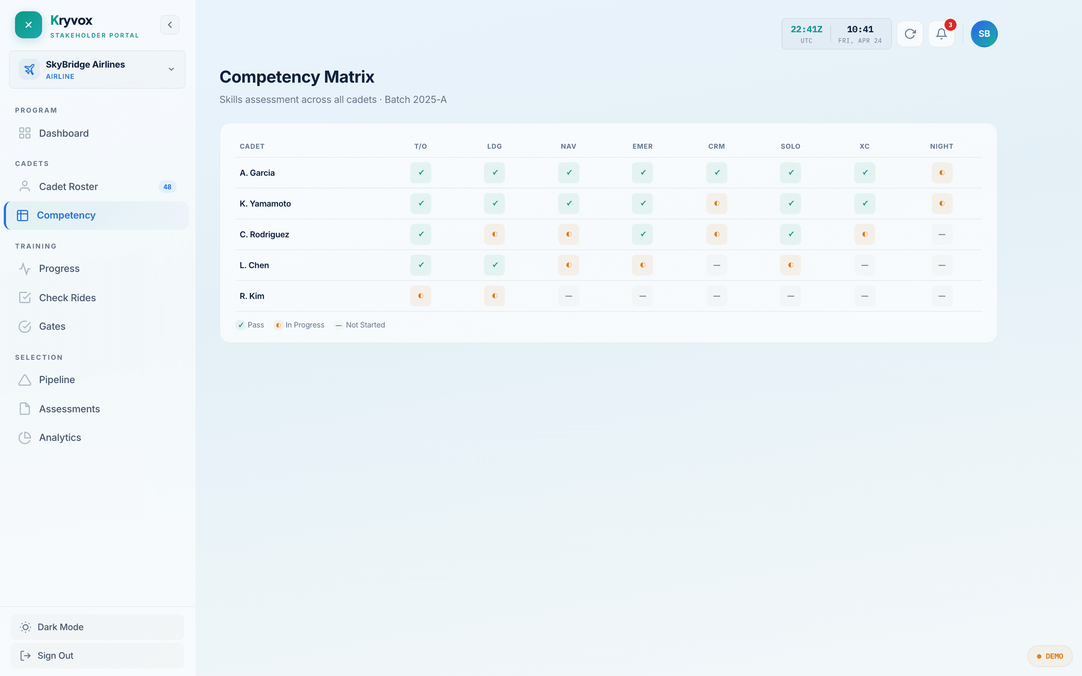Click the cadet name R. Kim
This screenshot has height=676, width=1082.
[252, 296]
